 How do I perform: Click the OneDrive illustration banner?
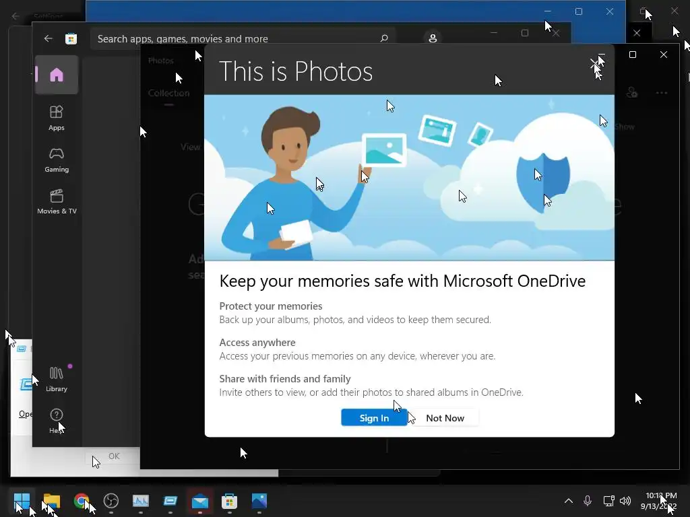409,178
